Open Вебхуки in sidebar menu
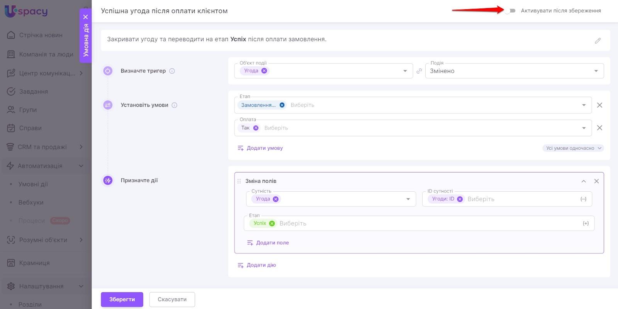618x309 pixels. (31, 202)
